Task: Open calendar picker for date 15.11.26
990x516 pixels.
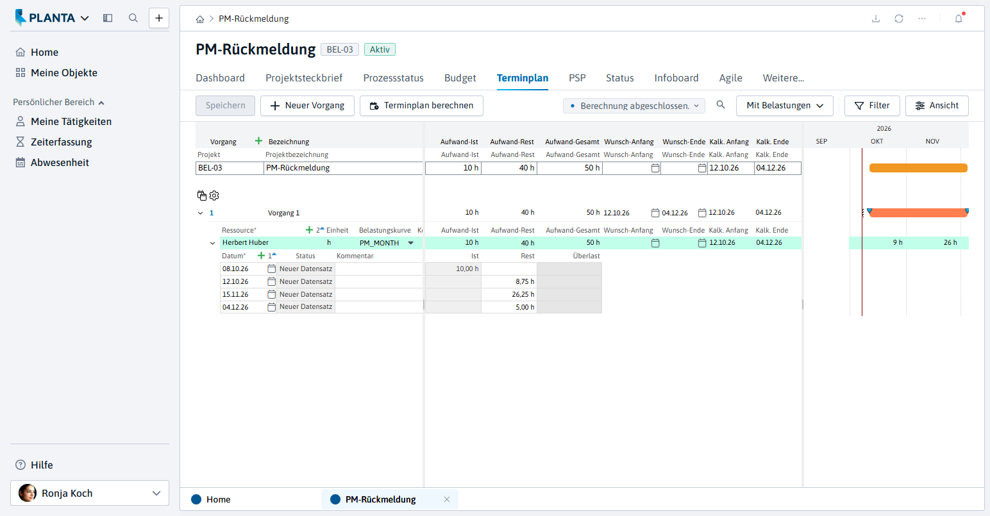Action: 272,294
